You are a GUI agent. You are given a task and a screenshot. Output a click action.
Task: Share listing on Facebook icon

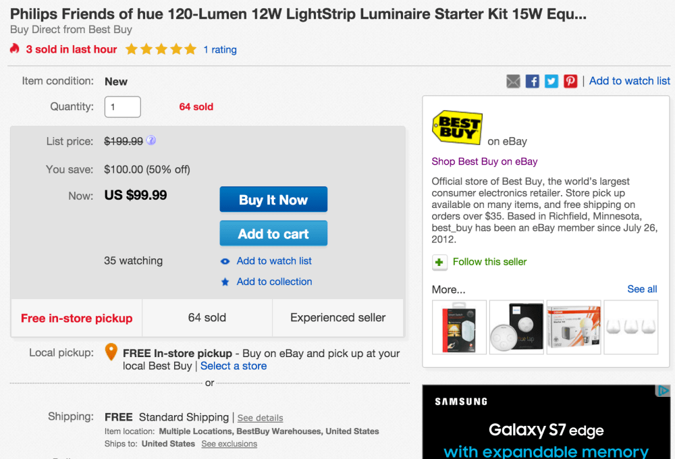click(x=533, y=81)
